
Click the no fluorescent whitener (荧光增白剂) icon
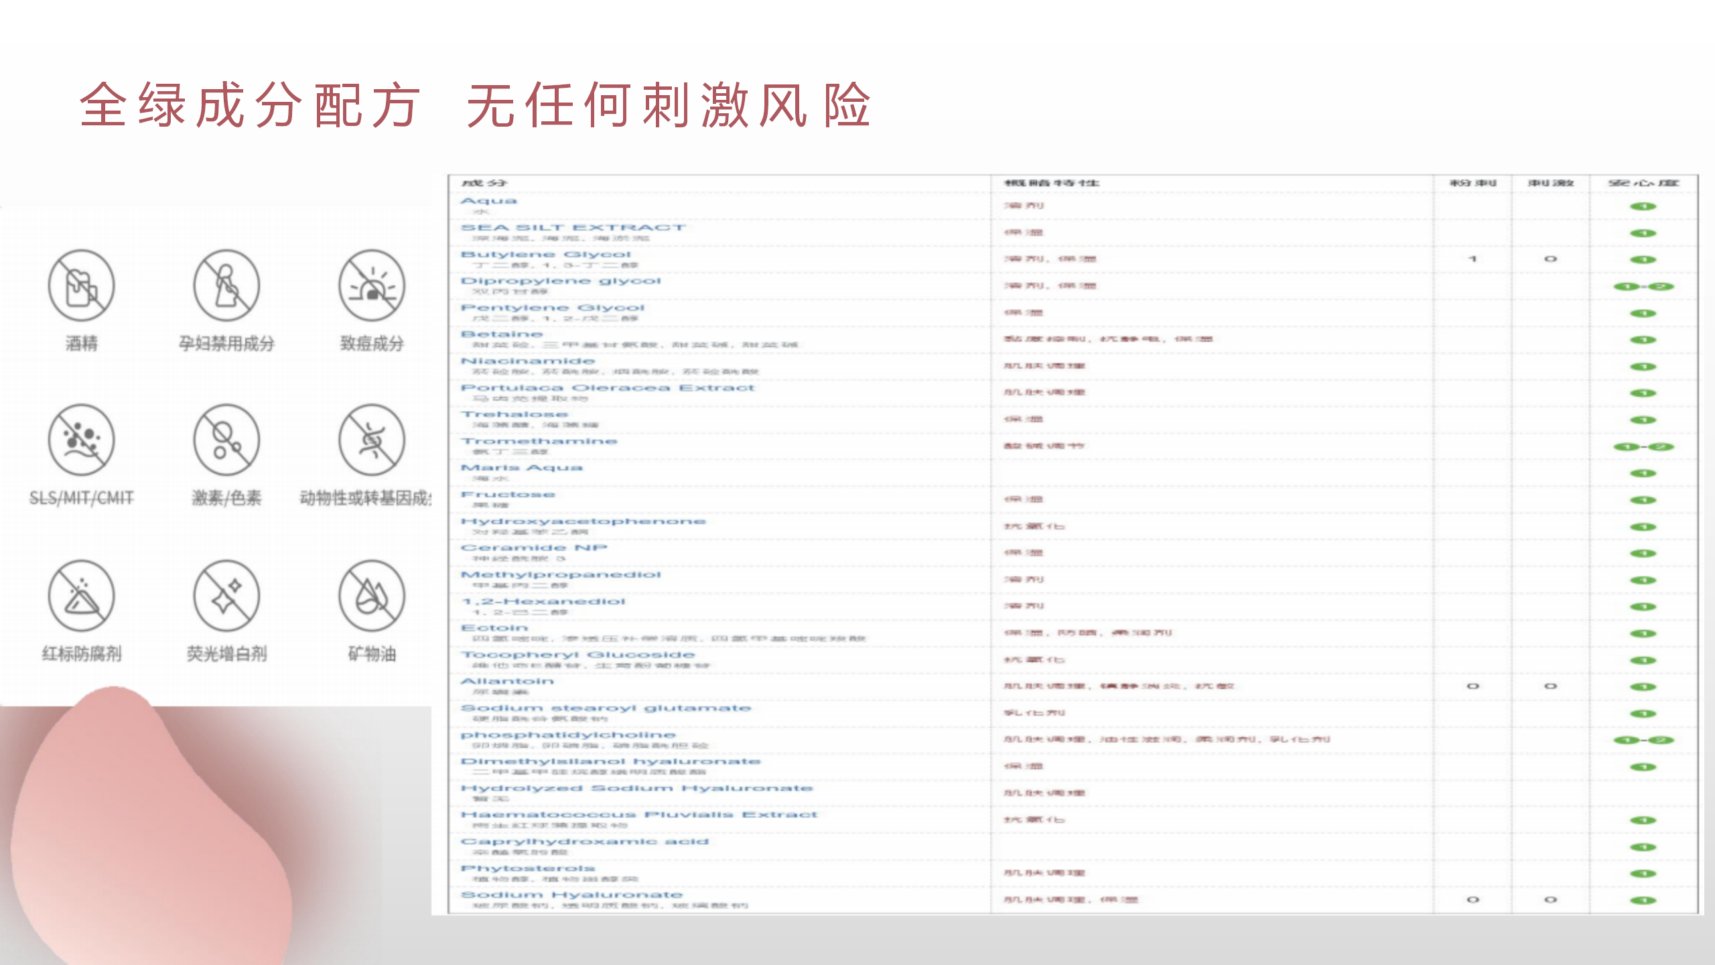coord(226,596)
